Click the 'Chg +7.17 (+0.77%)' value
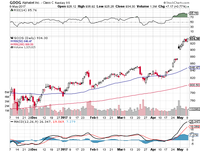200x152 pixels. click(x=173, y=6)
